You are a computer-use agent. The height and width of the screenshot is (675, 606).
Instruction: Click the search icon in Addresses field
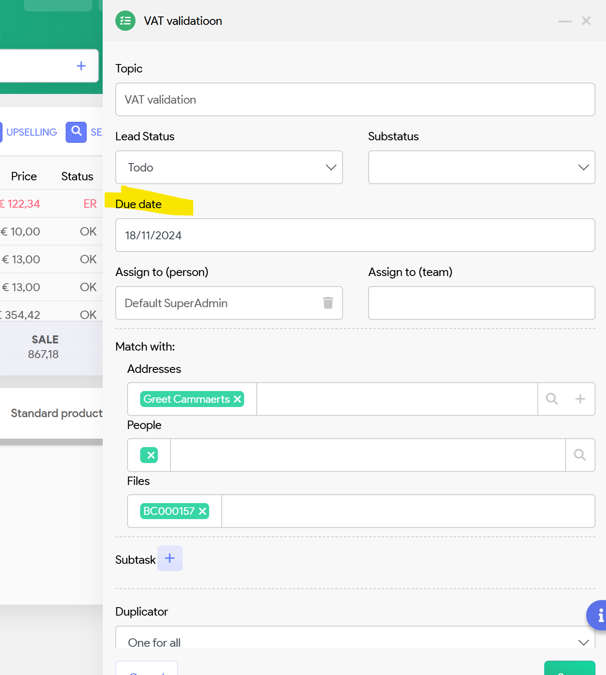coord(552,399)
